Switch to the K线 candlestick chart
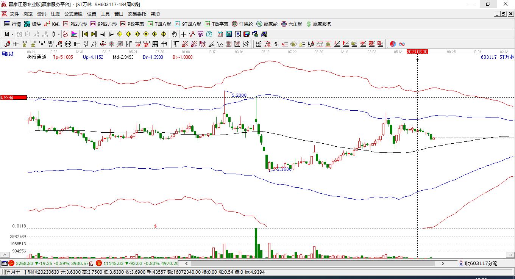This screenshot has height=279, width=515. [52, 24]
